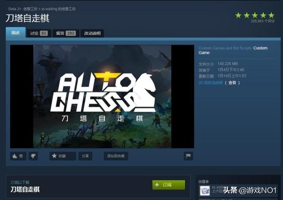The height and width of the screenshot is (200, 283).
Task: Click the thumbs-down rating icon
Action: [x=33, y=156]
